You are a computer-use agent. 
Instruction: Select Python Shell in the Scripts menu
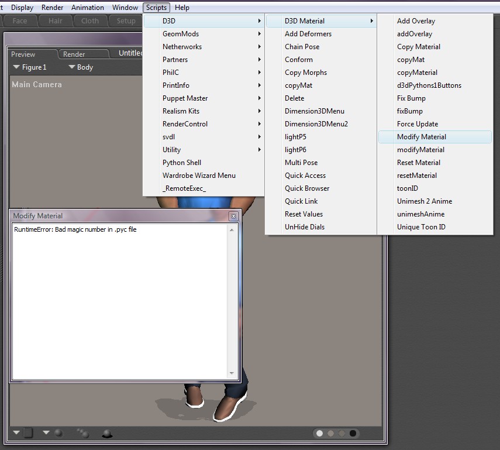click(182, 163)
